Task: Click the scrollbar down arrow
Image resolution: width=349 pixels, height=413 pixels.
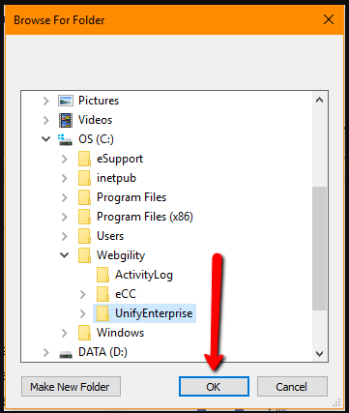Action: pos(319,354)
